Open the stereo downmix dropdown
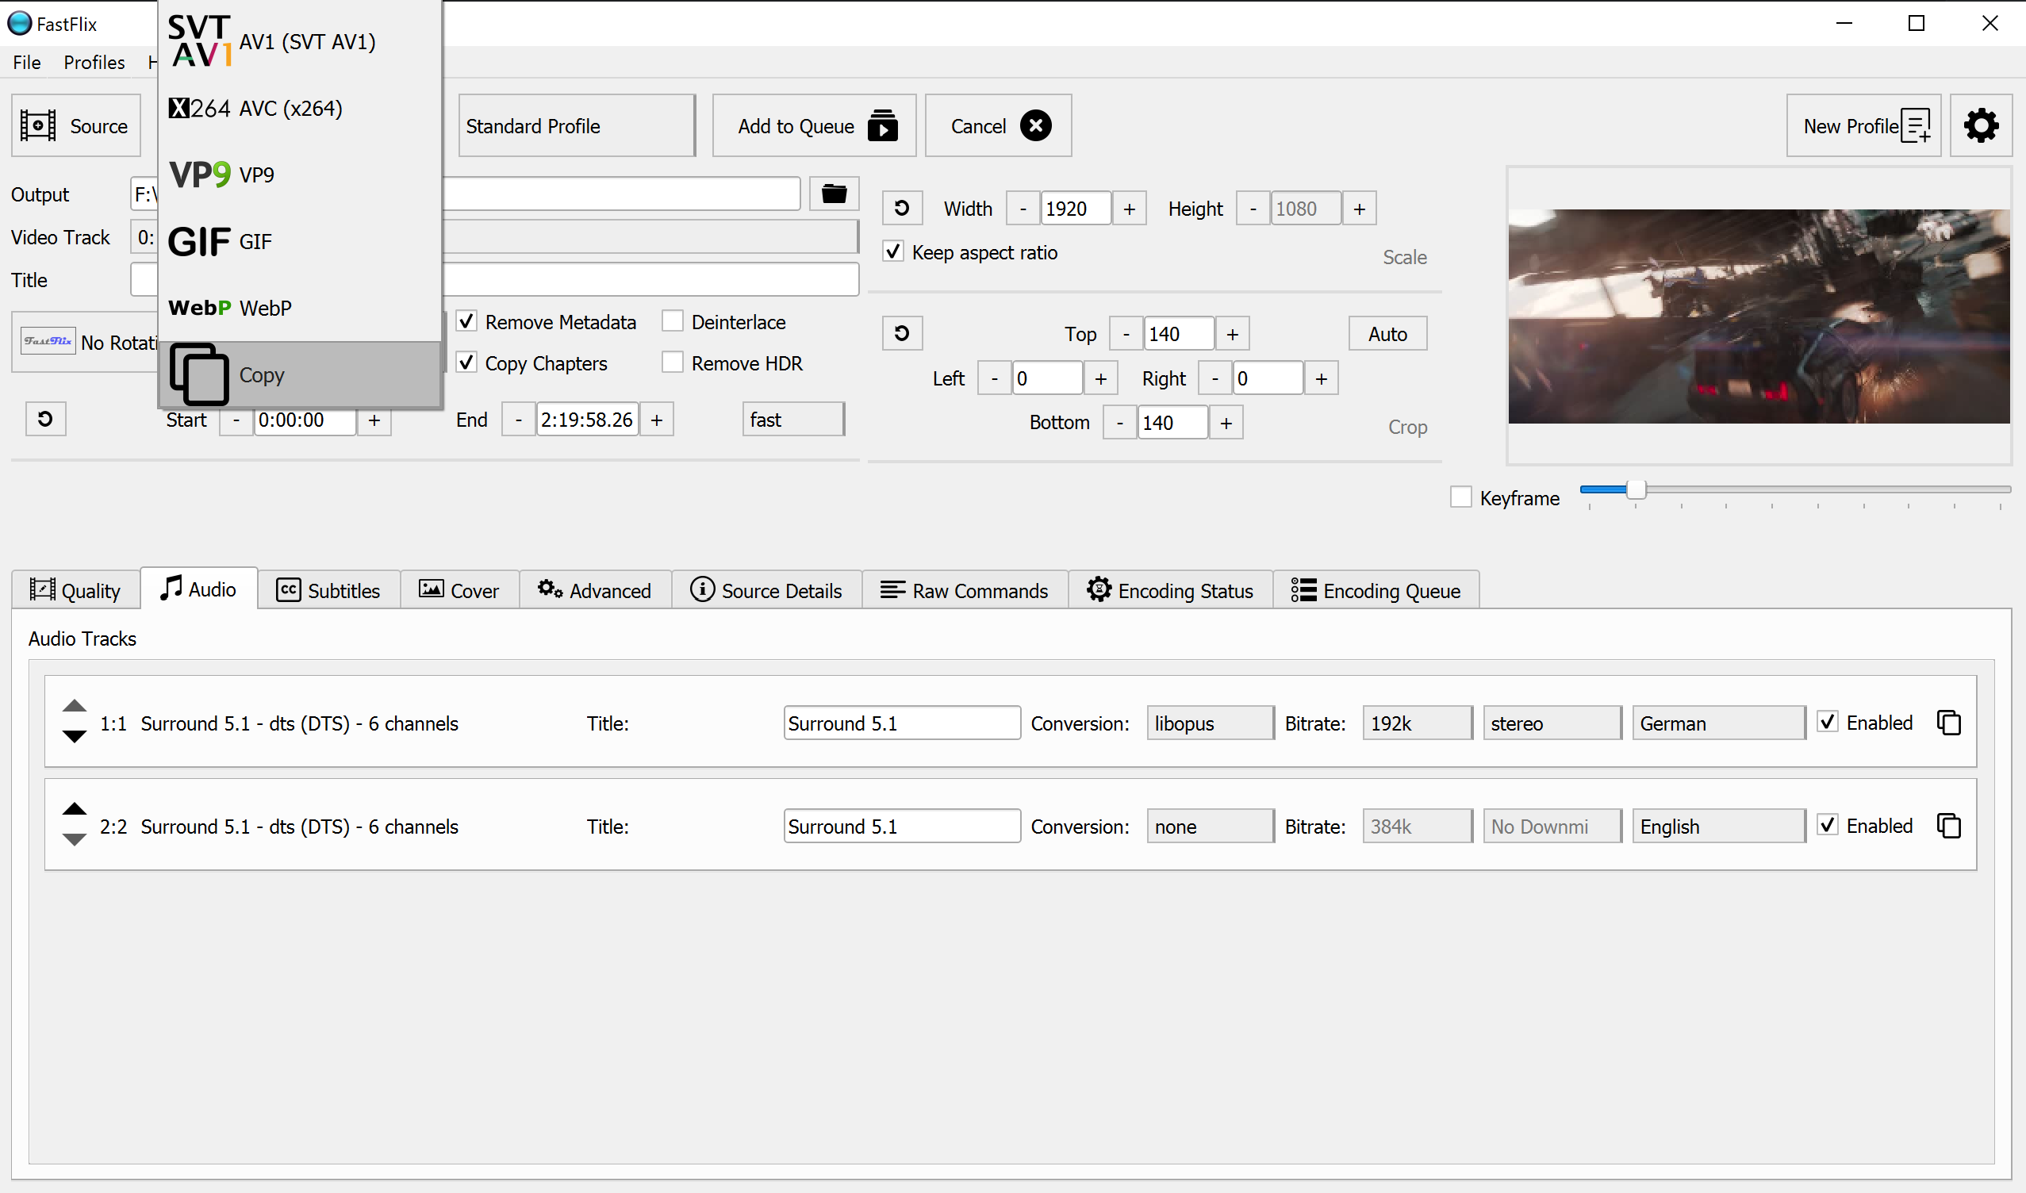 pyautogui.click(x=1551, y=723)
